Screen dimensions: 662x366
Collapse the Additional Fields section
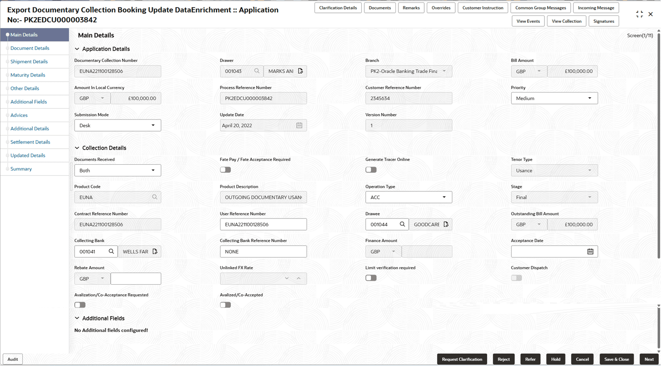(x=77, y=318)
